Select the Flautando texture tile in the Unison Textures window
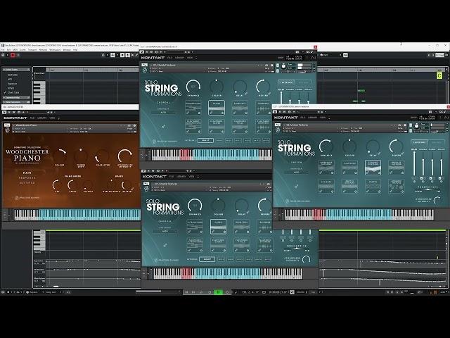This screenshot has height=338, width=450. coord(349,168)
